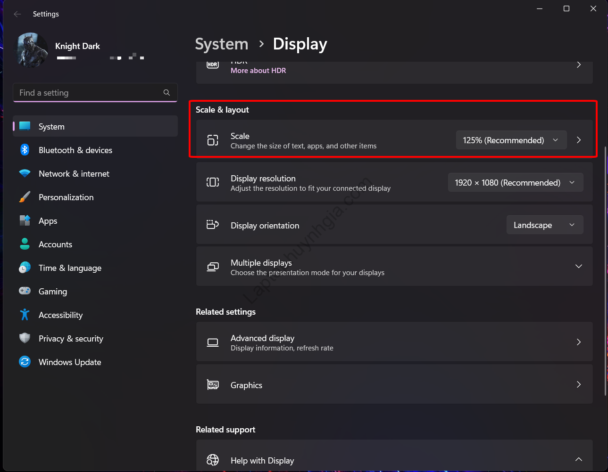The width and height of the screenshot is (608, 472).
Task: Click the HDR icon
Action: [x=213, y=65]
